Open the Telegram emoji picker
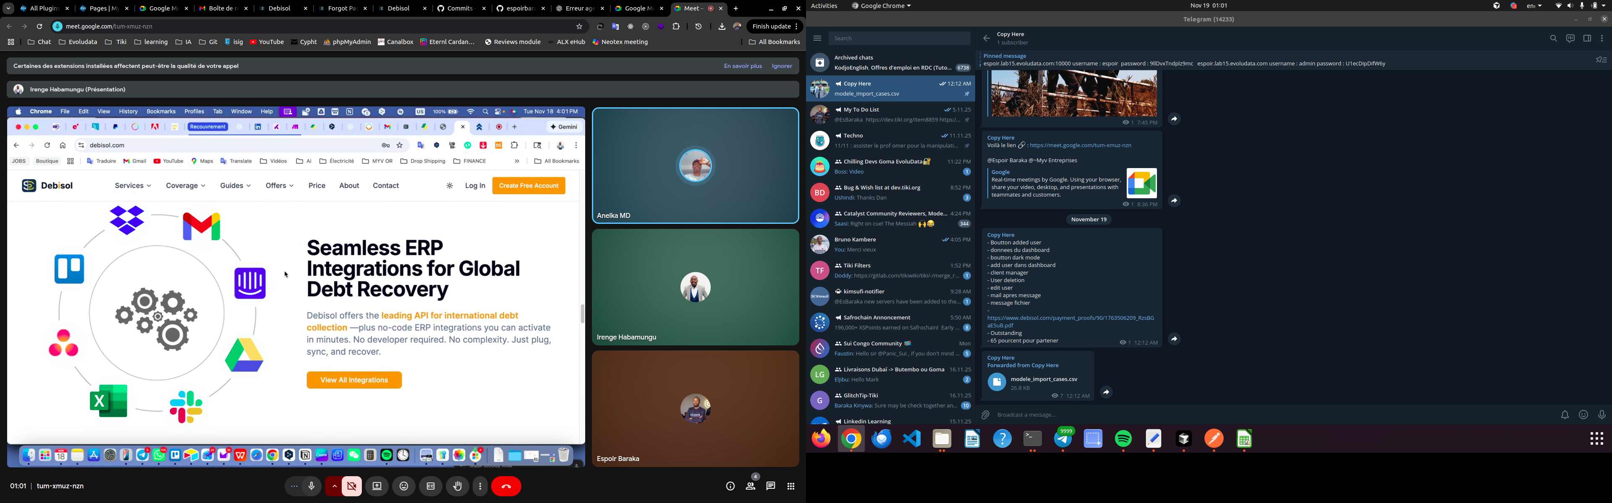The width and height of the screenshot is (1612, 503). (x=1583, y=415)
